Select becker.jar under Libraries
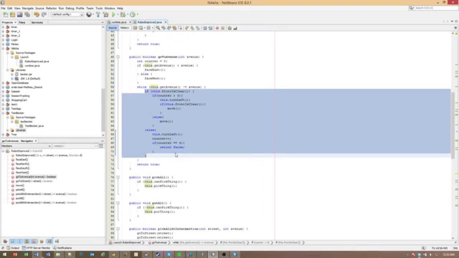Screen dimensions: 459x258 [x=26, y=74]
